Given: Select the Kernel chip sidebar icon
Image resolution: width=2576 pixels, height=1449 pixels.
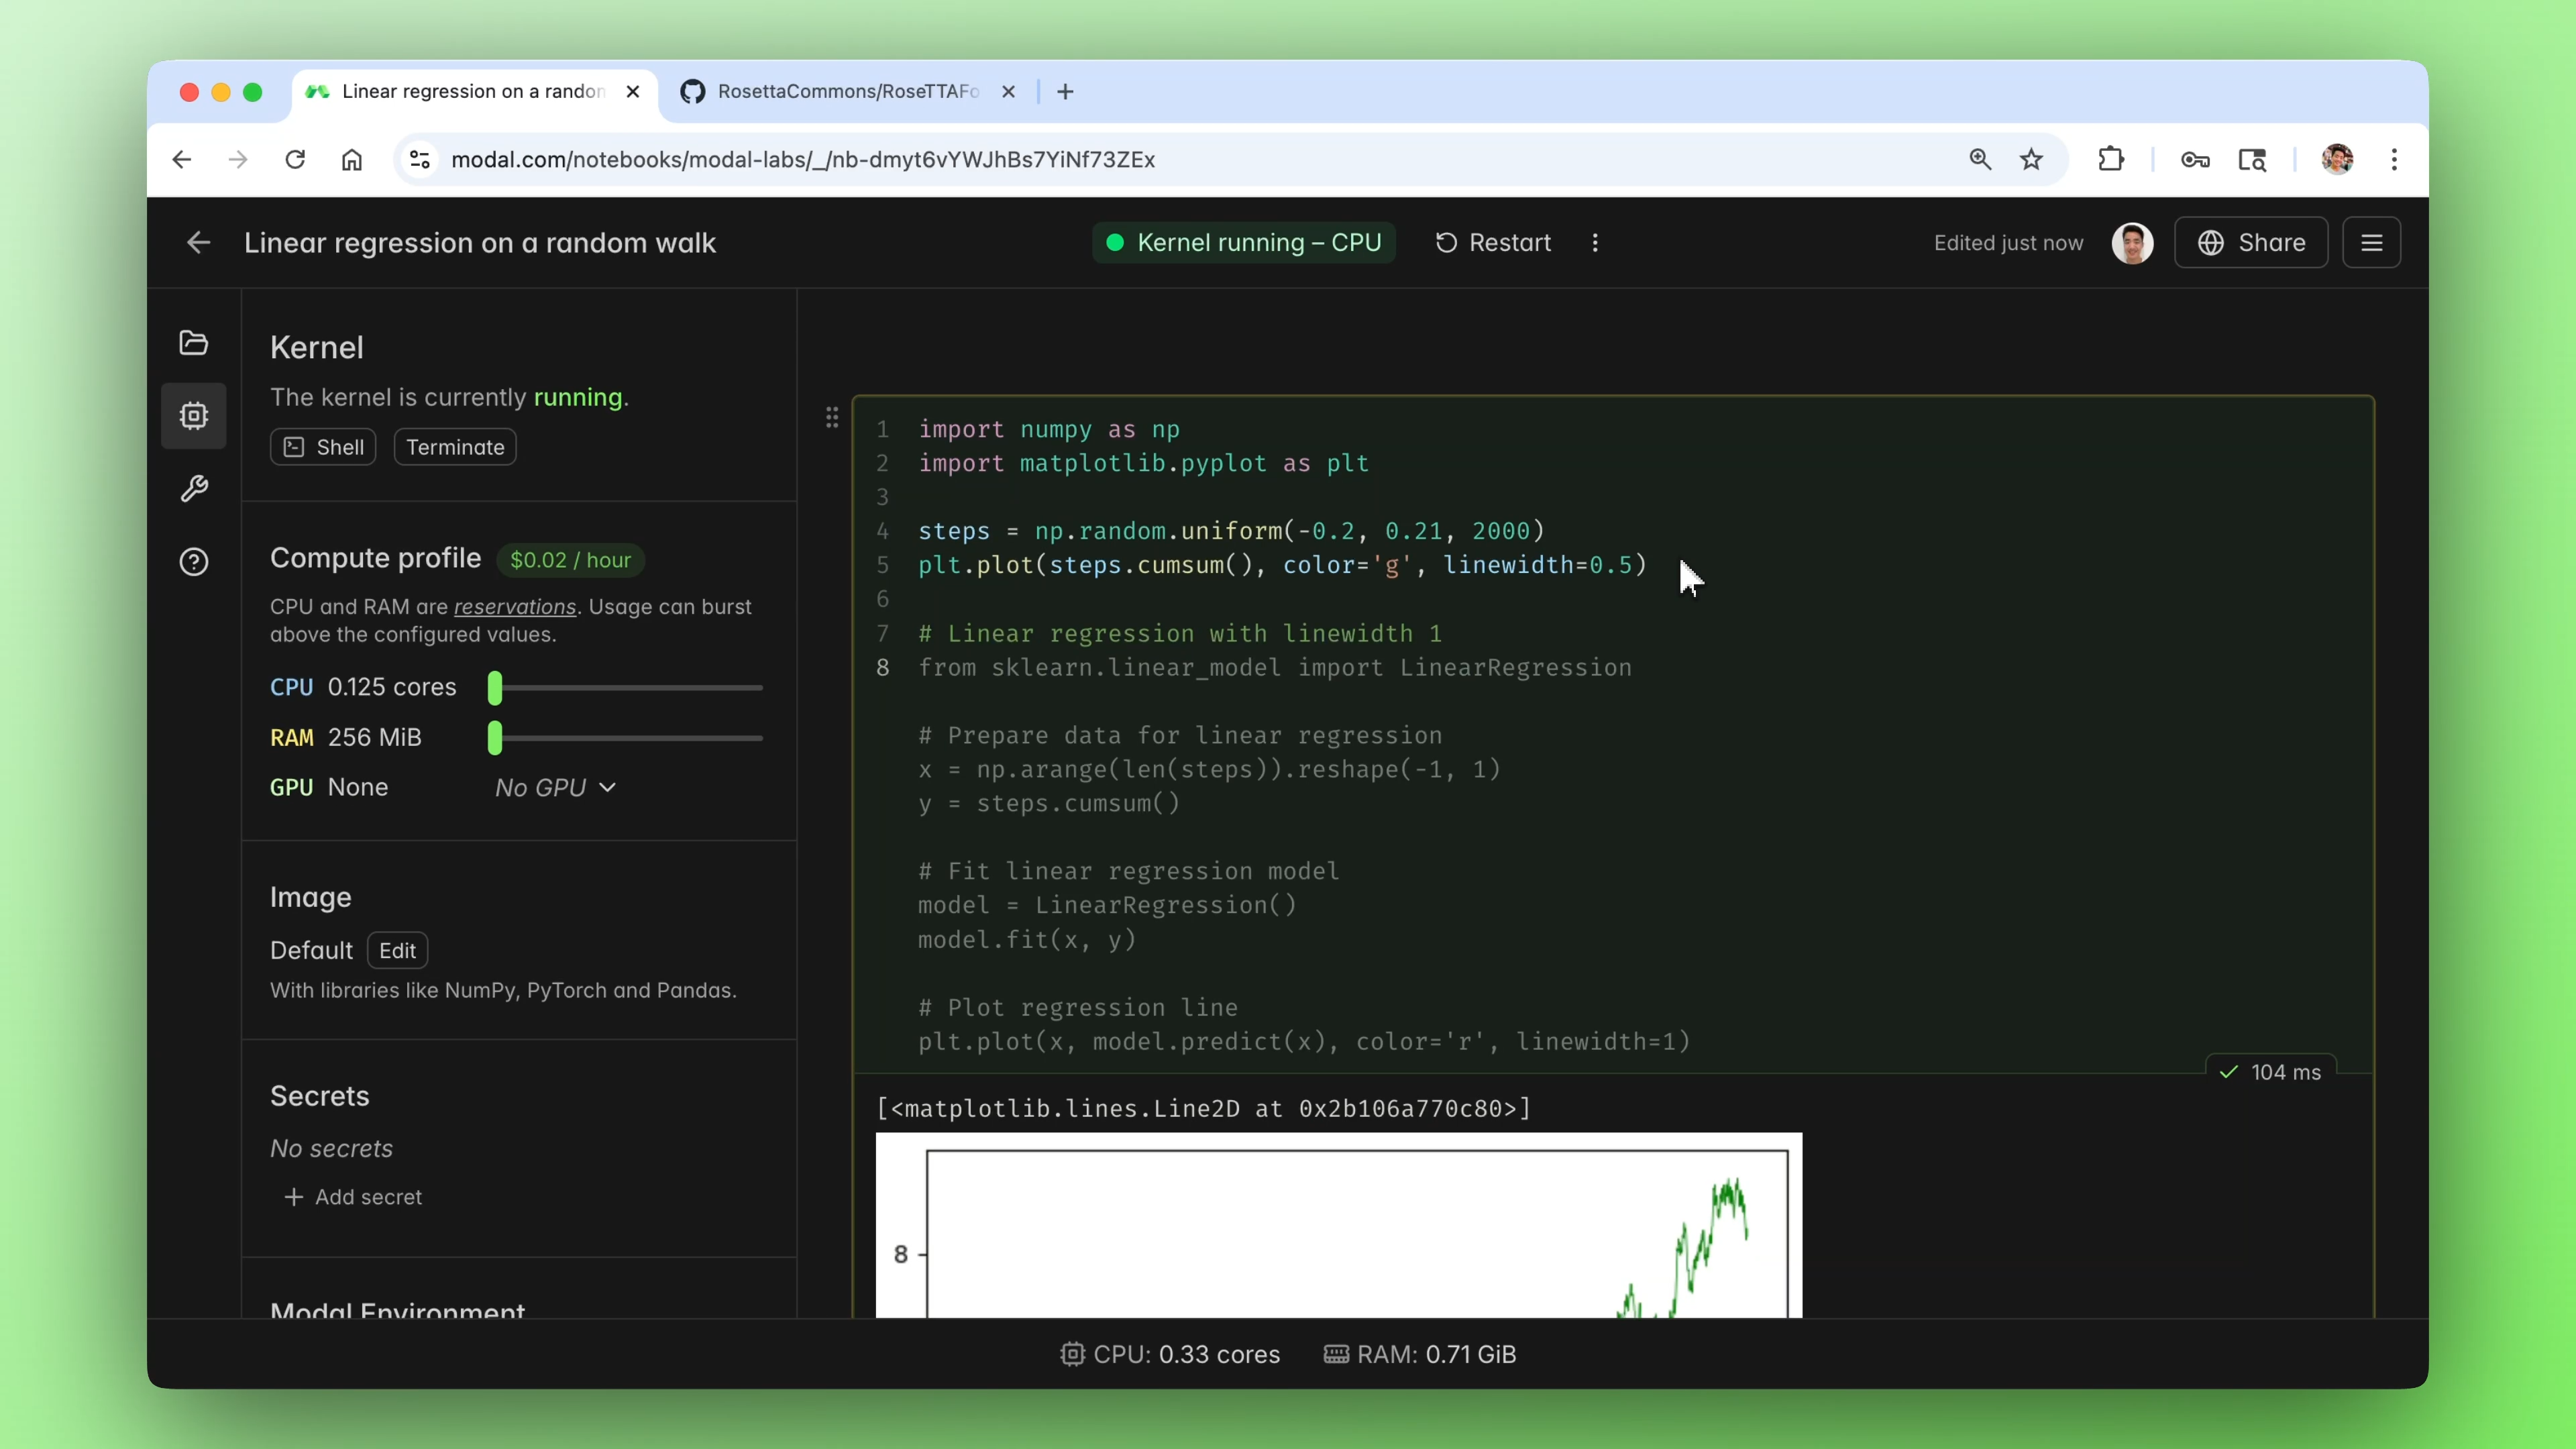Looking at the screenshot, I should pyautogui.click(x=193, y=416).
